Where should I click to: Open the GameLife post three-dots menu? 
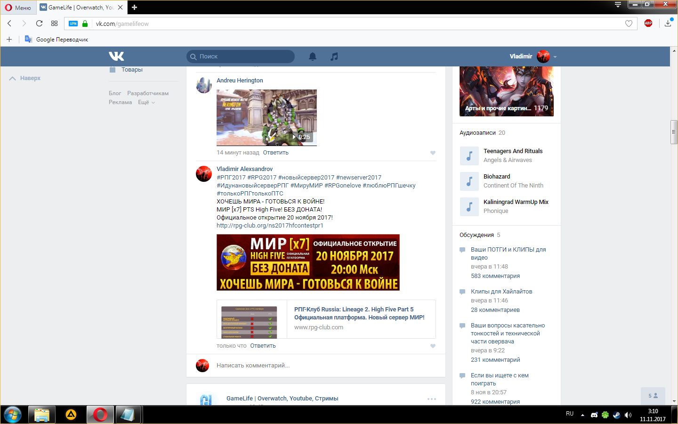432,399
